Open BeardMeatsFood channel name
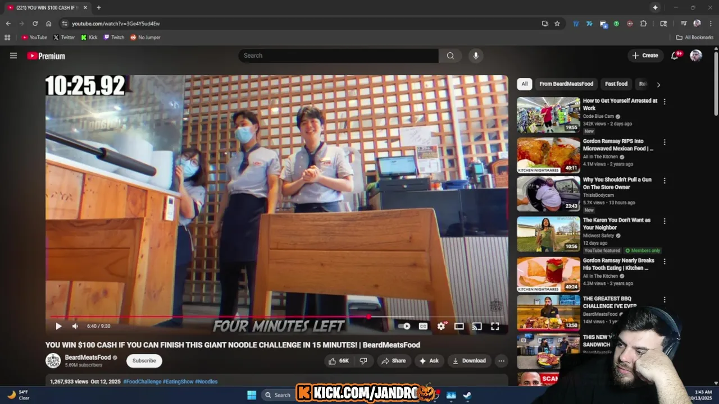Image resolution: width=719 pixels, height=404 pixels. [x=88, y=357]
